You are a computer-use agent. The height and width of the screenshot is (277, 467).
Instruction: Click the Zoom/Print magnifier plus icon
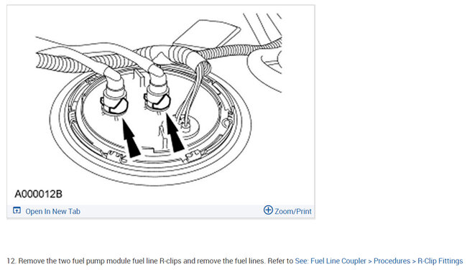(268, 210)
